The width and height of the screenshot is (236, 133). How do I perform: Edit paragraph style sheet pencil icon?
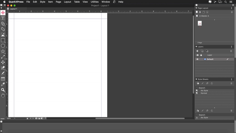(x=203, y=83)
